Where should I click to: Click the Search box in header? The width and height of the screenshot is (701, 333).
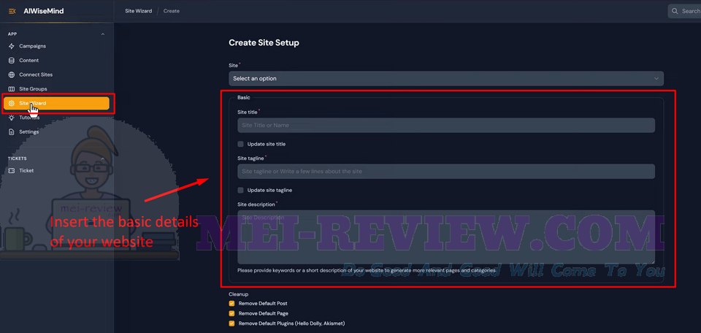pyautogui.click(x=684, y=11)
